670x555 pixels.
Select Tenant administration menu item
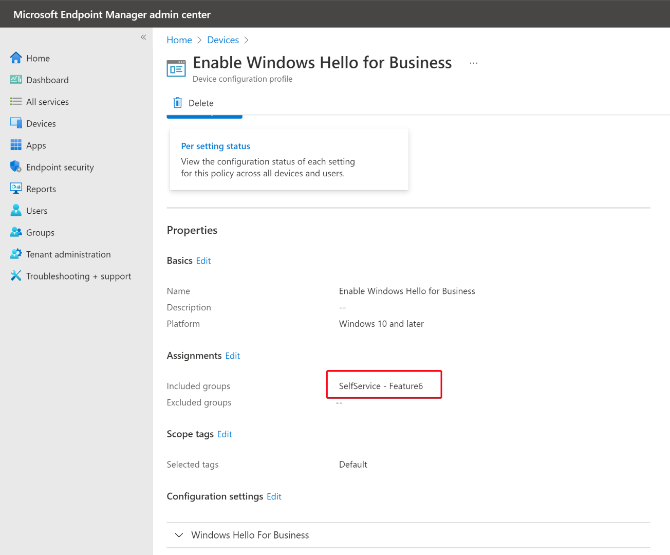click(x=68, y=254)
